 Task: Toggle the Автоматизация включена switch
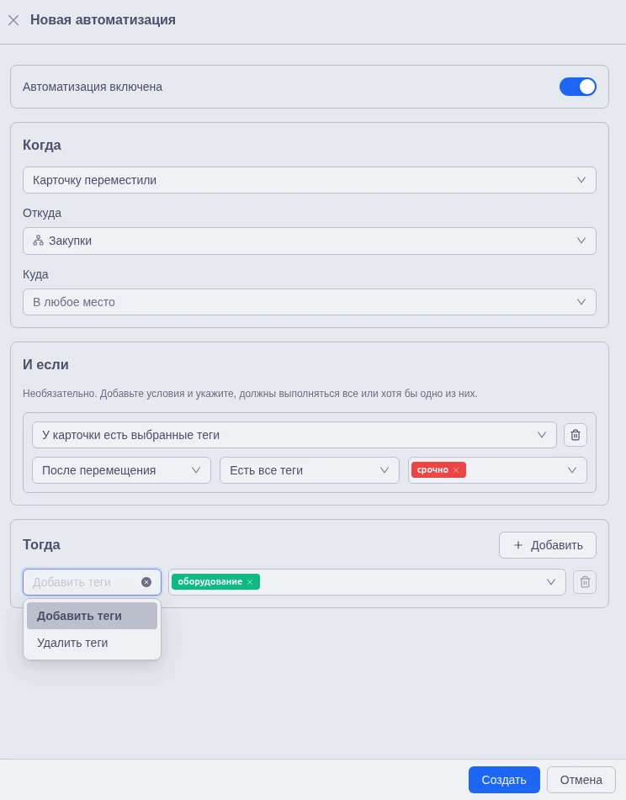click(x=577, y=87)
